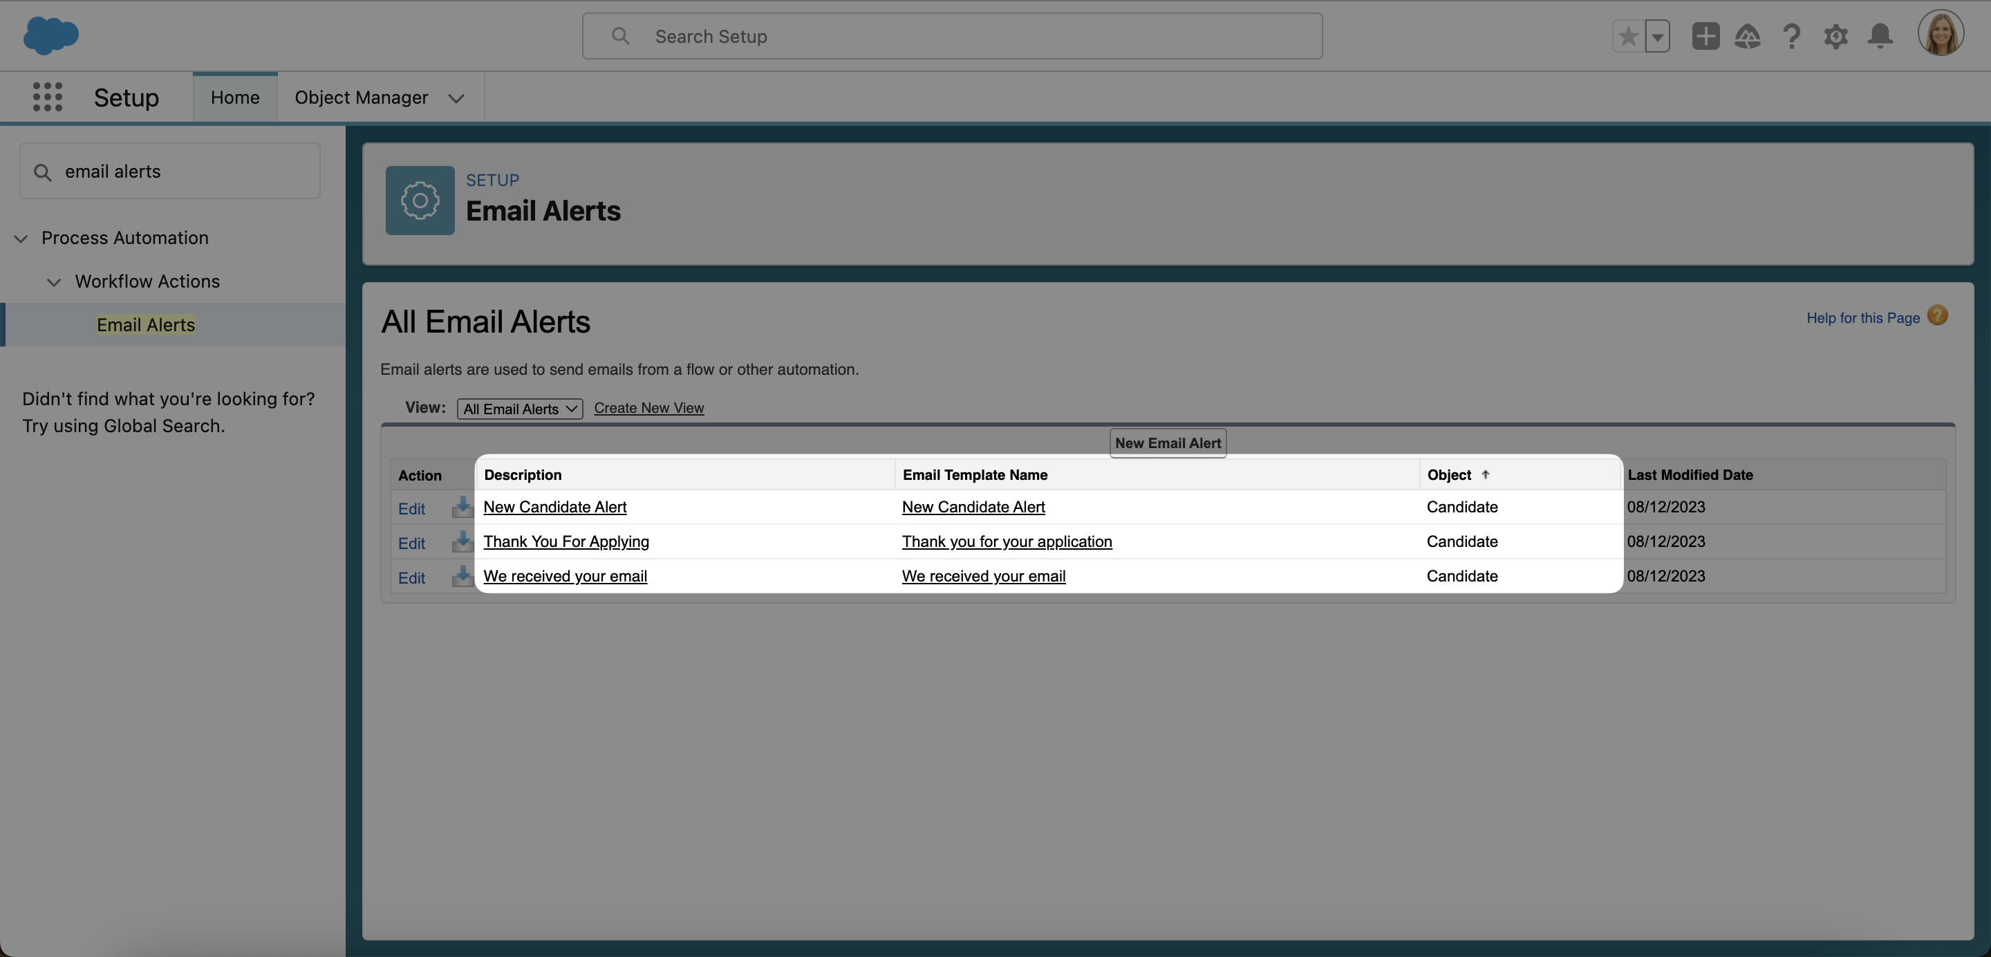Sort by the Object column header
Image resolution: width=1991 pixels, height=957 pixels.
tap(1448, 474)
